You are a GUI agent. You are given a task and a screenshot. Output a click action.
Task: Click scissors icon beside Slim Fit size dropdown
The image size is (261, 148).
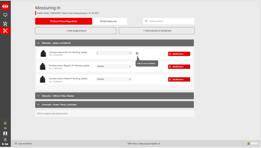click(137, 53)
